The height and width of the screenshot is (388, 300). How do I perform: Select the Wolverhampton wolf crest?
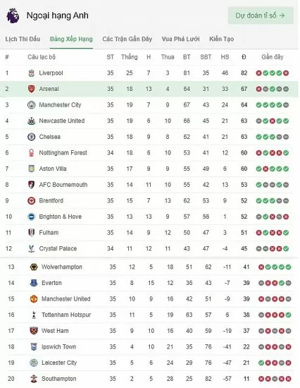34,267
